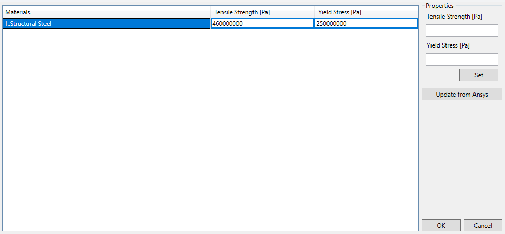This screenshot has width=505, height=234.
Task: Focus the Tensile Strength input in Properties
Action: point(462,30)
